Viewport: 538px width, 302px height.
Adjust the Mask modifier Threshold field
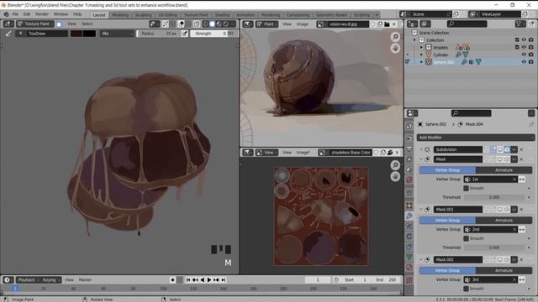pos(494,197)
